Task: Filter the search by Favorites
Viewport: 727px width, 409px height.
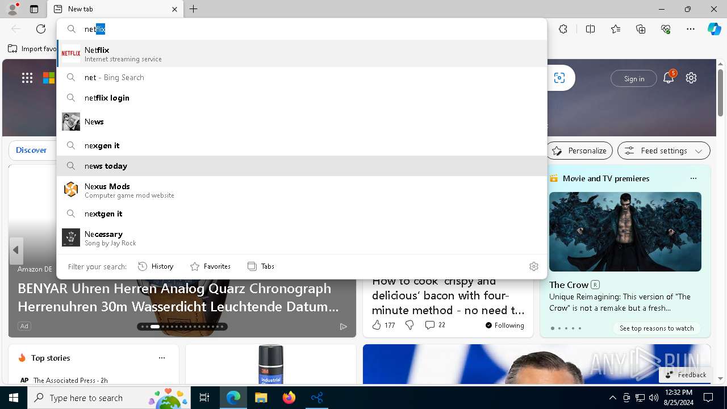Action: 210,266
